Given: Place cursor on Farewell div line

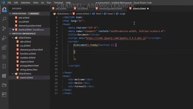Looking at the screenshot, I should click(81, 86).
